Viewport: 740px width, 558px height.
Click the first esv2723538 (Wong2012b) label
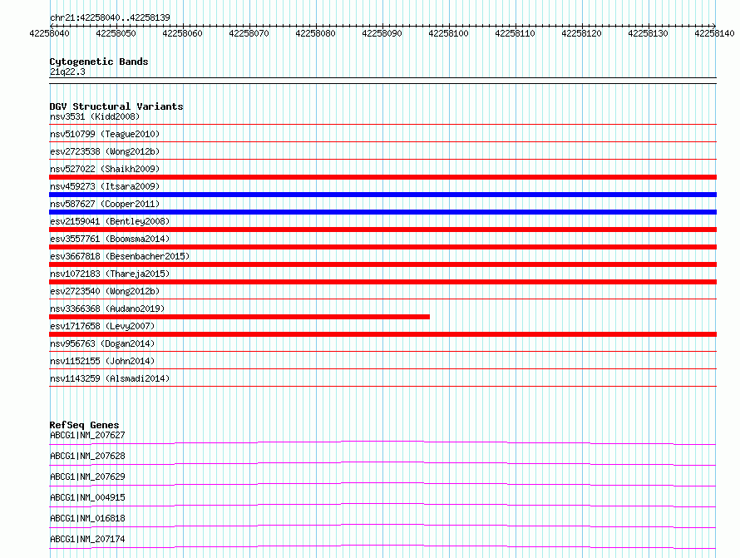click(x=105, y=151)
